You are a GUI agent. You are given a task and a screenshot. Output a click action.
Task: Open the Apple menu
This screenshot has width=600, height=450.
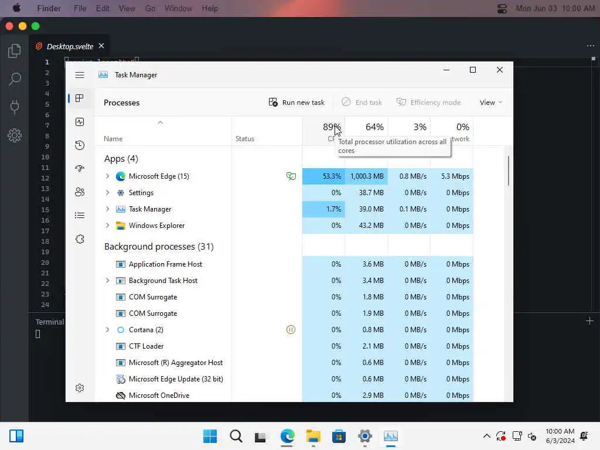pos(16,8)
